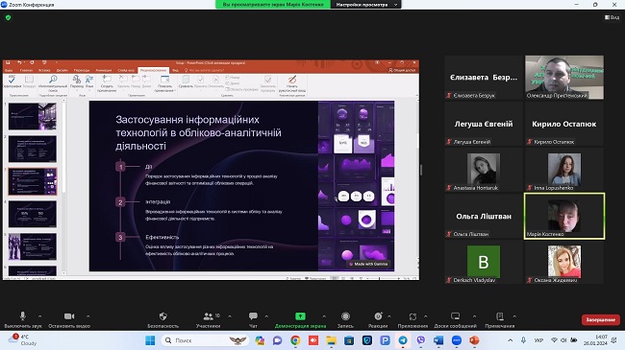Screen dimensions: 625x350
Task: Expand audio options arrow beside microphone
Action: [x=39, y=316]
